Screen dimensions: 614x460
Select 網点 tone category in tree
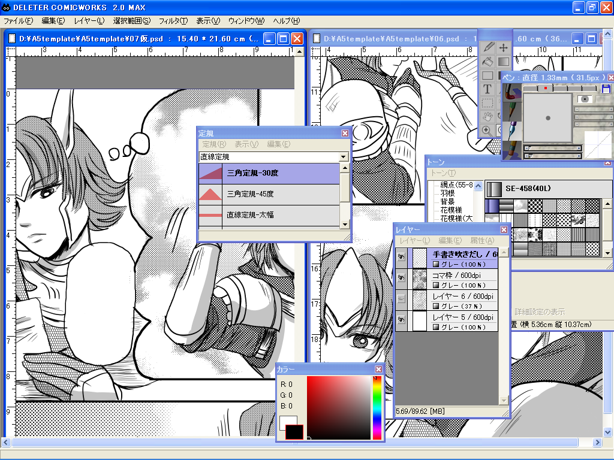[x=456, y=184]
